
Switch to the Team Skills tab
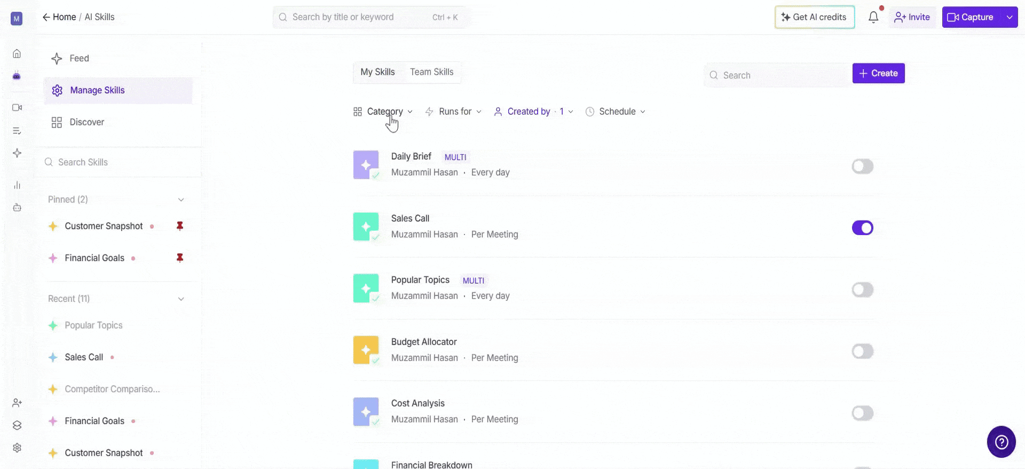tap(432, 72)
